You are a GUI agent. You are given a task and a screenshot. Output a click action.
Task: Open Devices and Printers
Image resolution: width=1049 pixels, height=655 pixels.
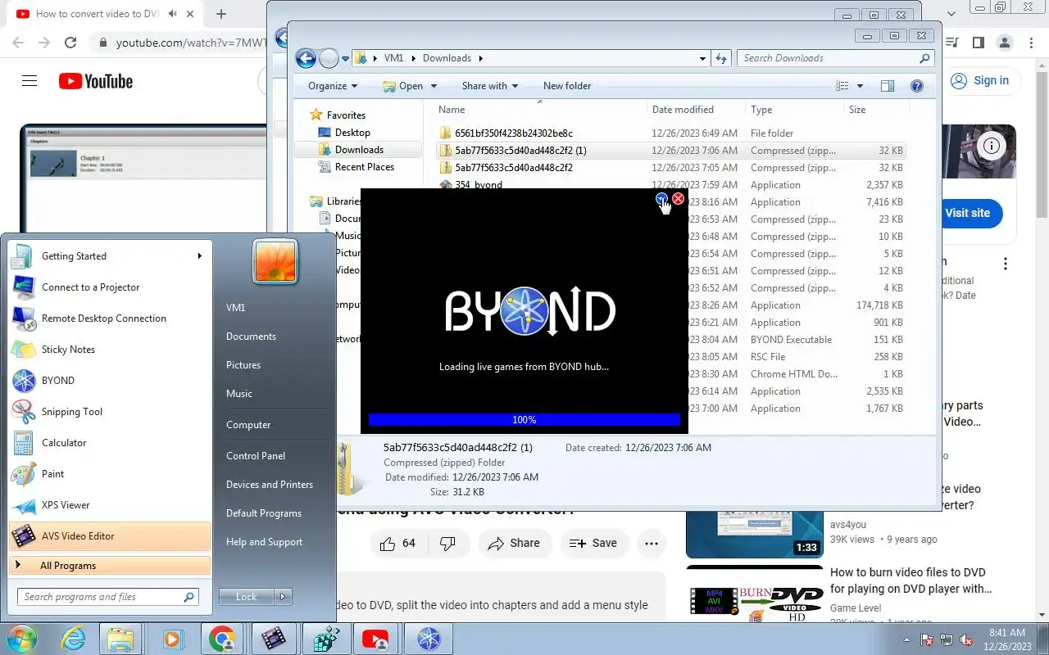coord(270,485)
